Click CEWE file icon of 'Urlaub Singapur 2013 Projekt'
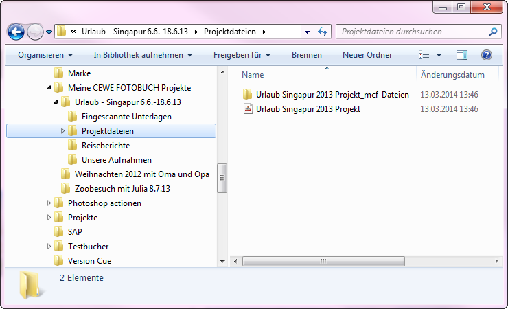 (248, 108)
